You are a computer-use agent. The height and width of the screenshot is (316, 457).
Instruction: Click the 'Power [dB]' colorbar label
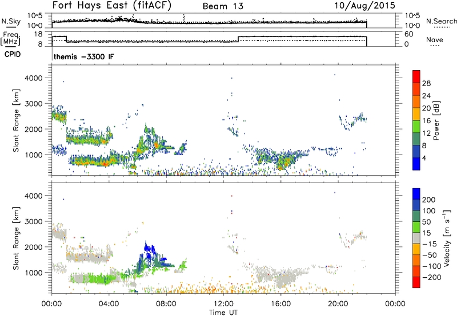[436, 121]
